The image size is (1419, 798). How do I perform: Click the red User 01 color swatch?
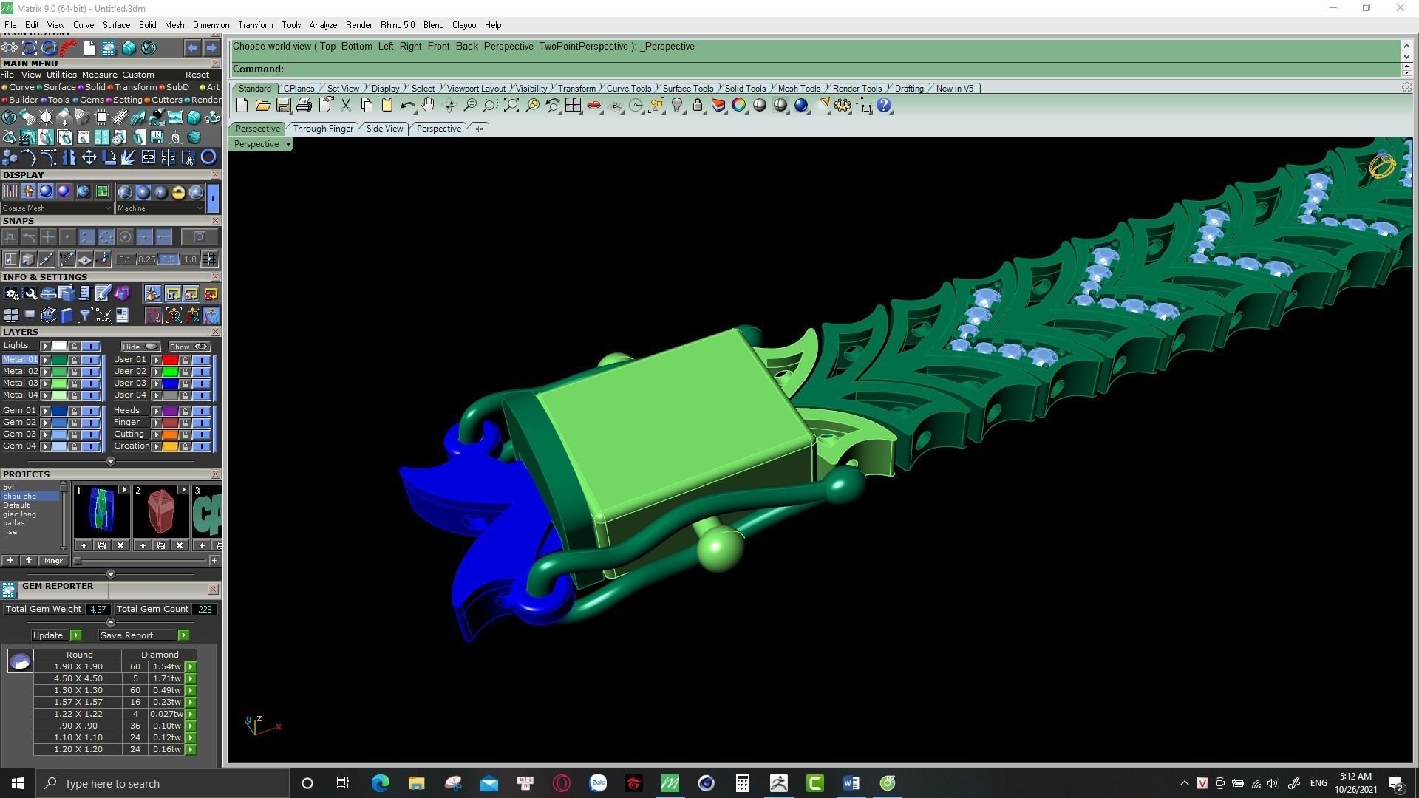(x=170, y=360)
